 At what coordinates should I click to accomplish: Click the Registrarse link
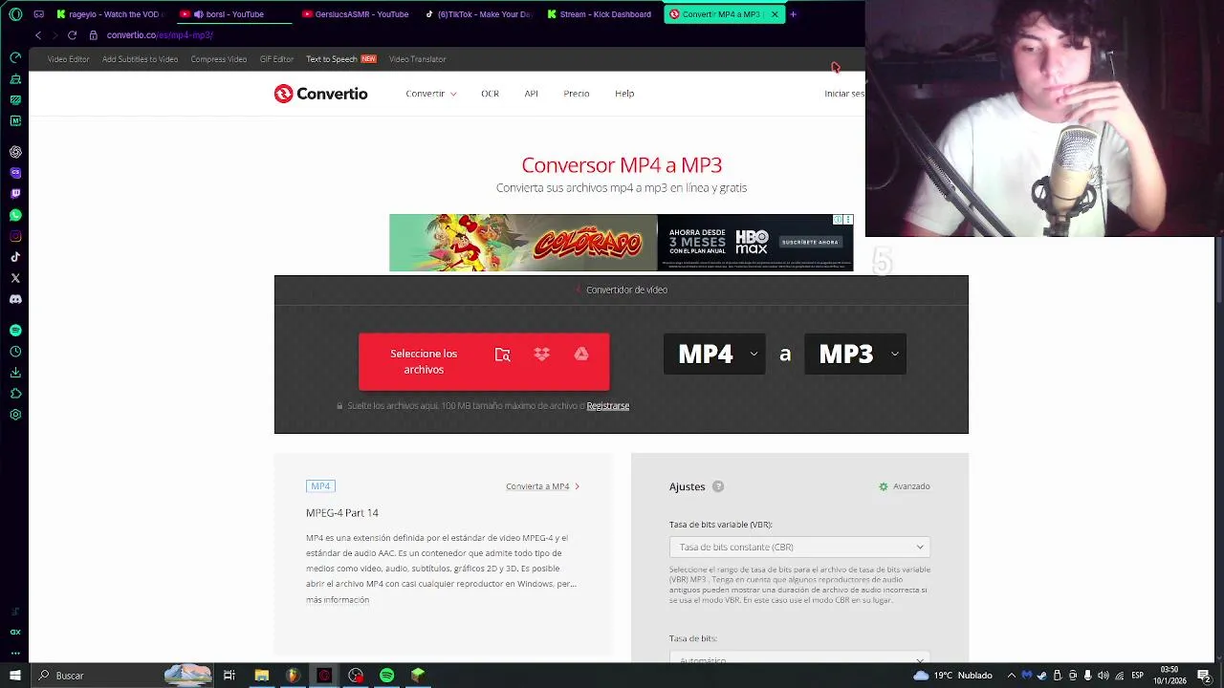coord(608,406)
